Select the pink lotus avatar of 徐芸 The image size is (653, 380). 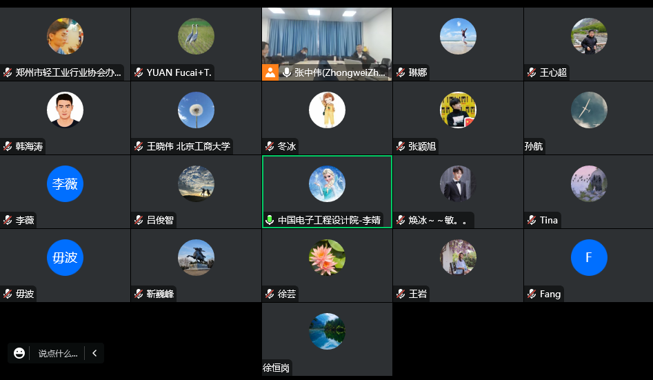pyautogui.click(x=327, y=257)
